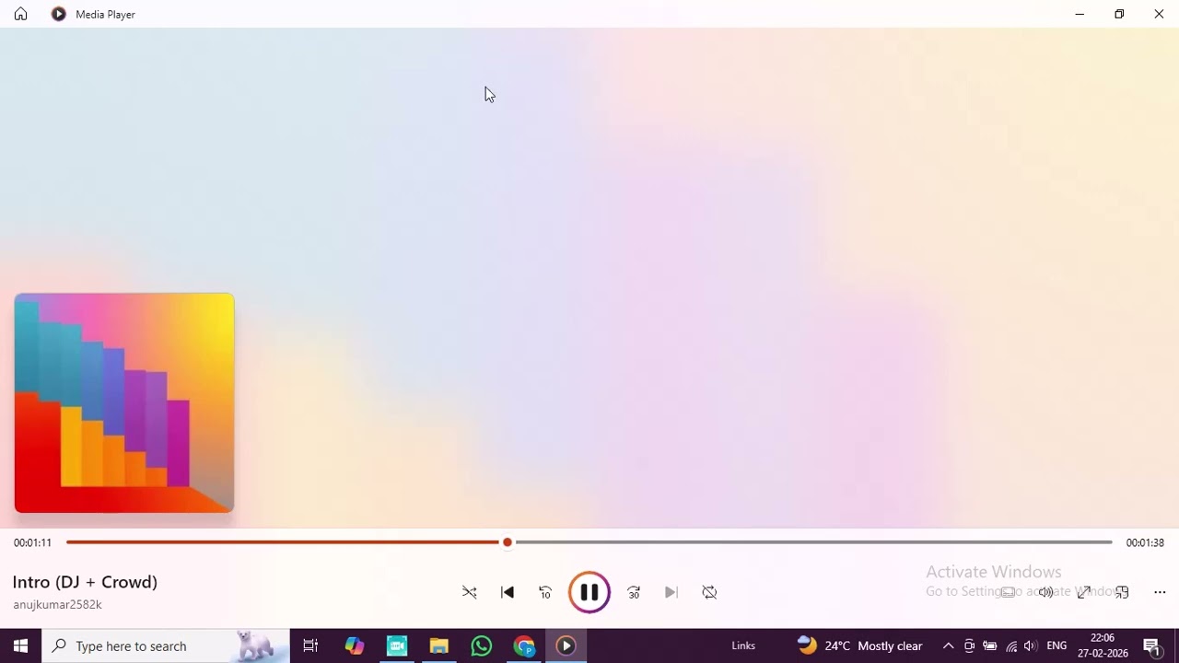
Task: Open battery status in tray
Action: [990, 646]
